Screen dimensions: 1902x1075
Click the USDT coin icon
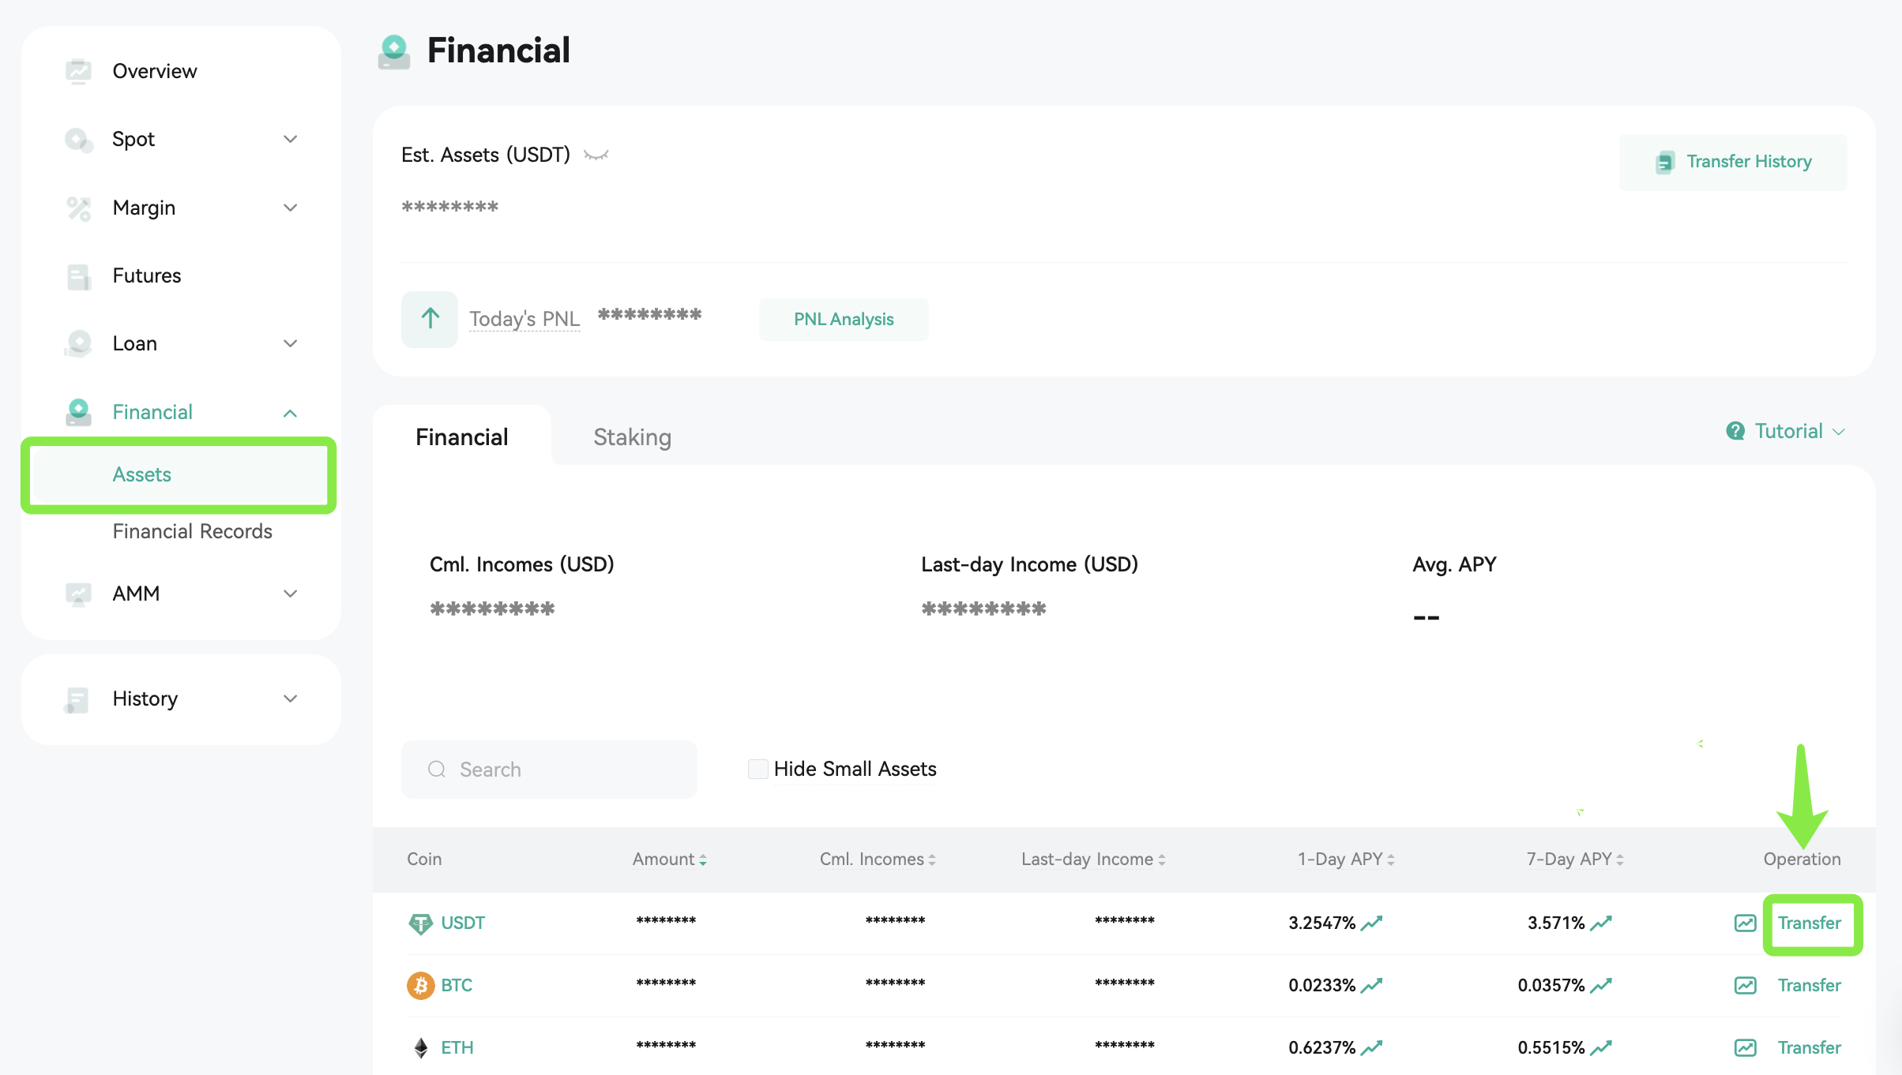click(x=420, y=923)
